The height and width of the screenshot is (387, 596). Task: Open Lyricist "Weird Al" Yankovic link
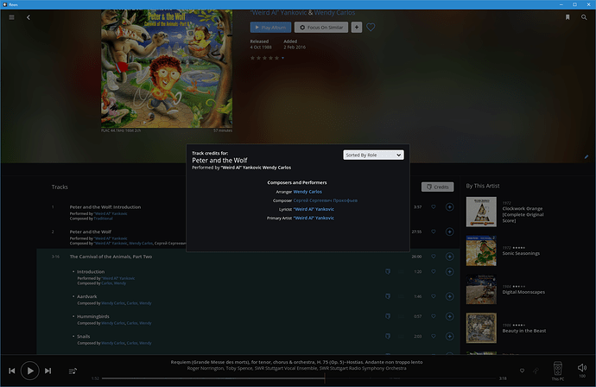pyautogui.click(x=314, y=209)
